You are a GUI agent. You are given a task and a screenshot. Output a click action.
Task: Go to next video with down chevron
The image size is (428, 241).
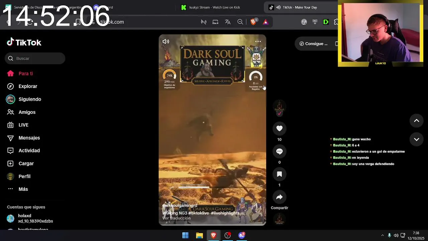point(417,139)
